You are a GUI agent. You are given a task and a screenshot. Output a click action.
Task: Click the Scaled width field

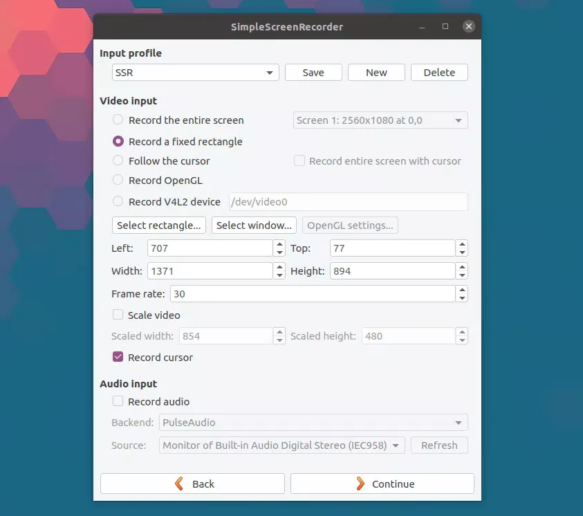(x=226, y=335)
